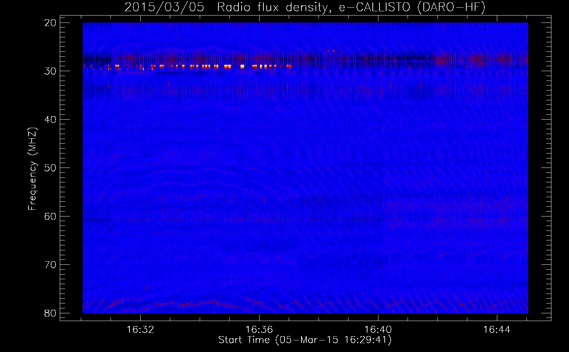Click the '16:32' time tick label

click(x=140, y=330)
